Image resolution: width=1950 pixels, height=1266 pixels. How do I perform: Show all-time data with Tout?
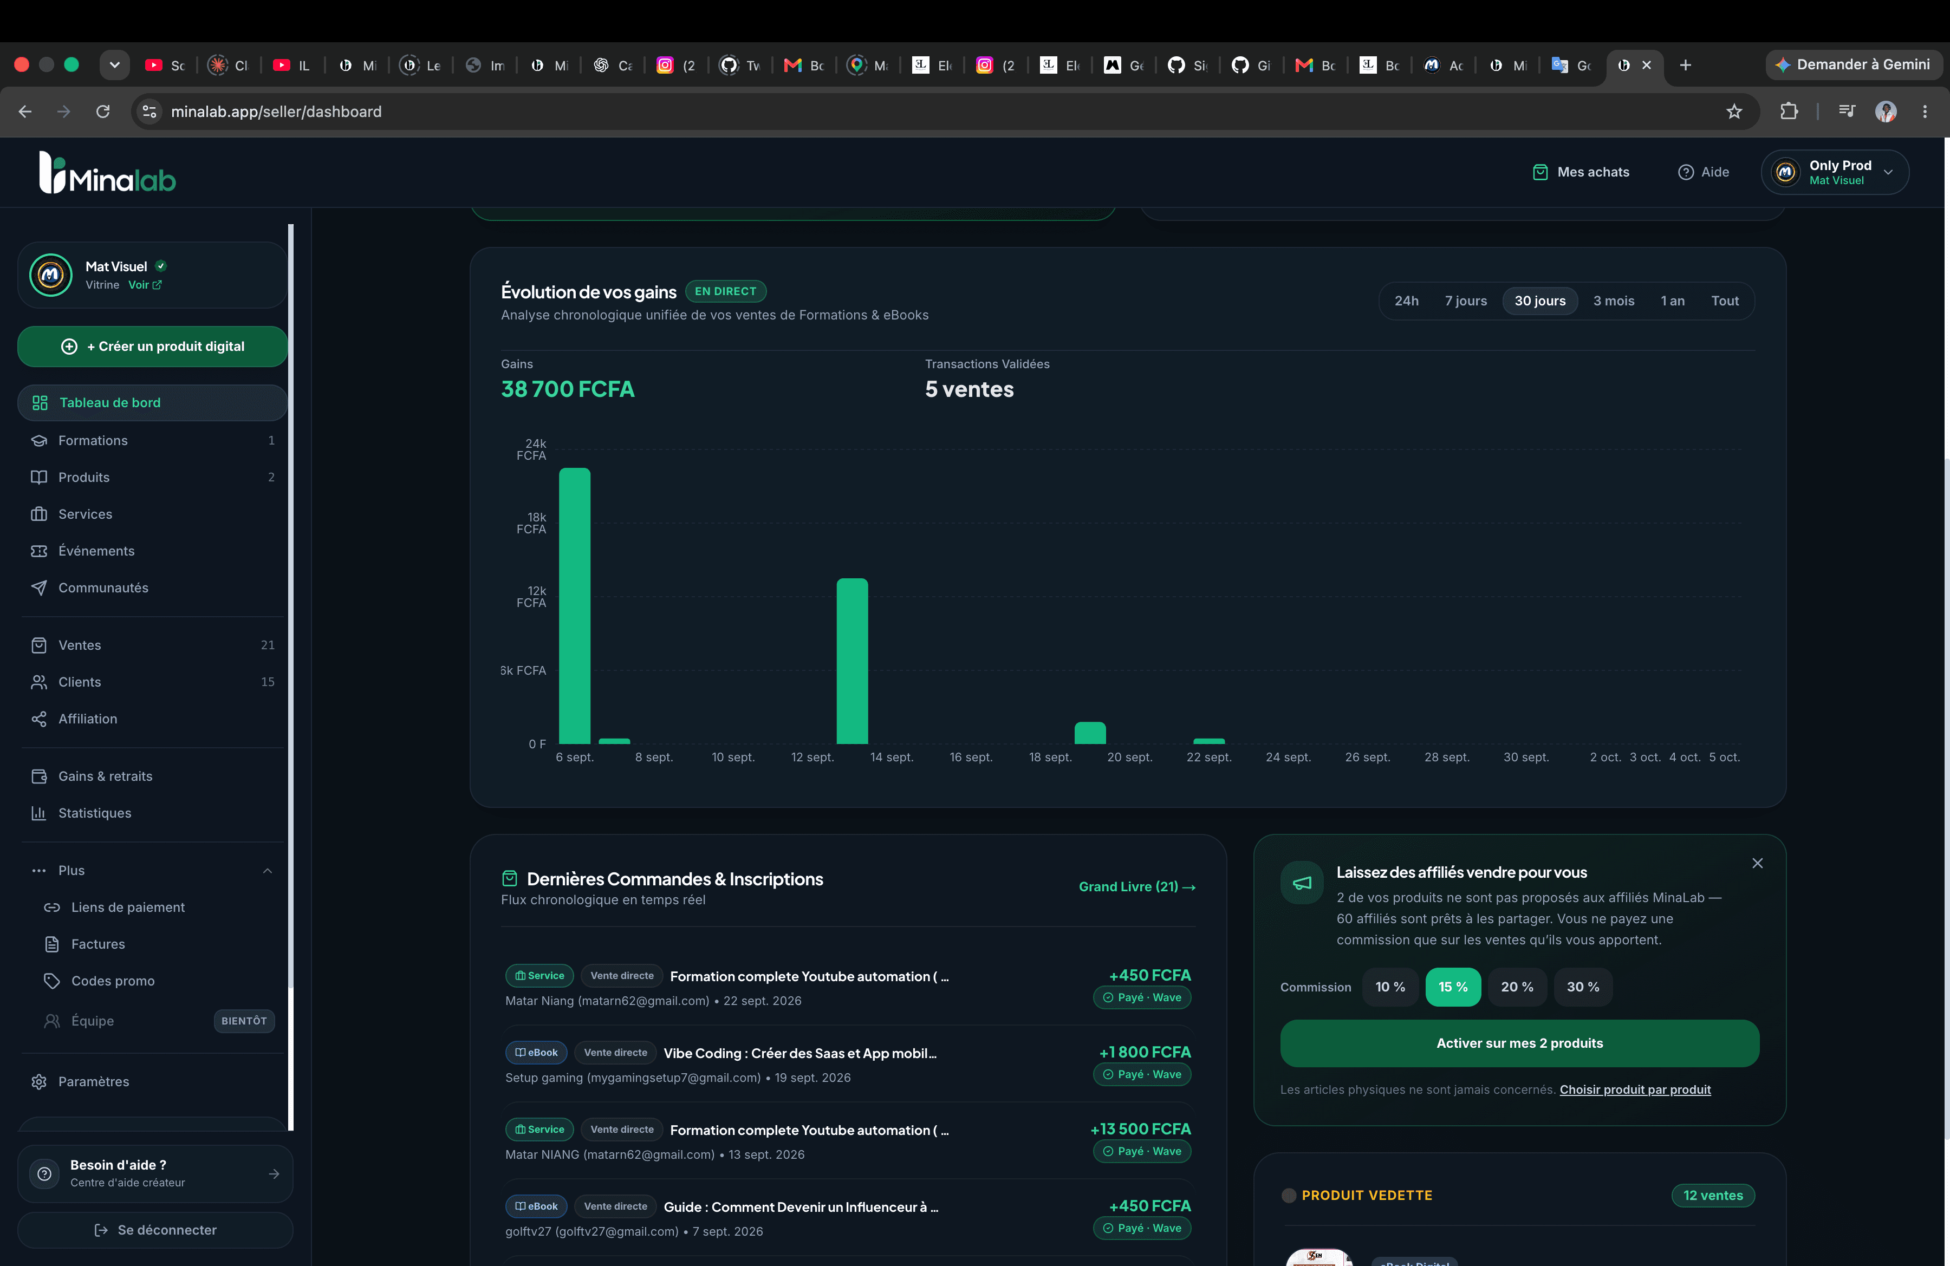pyautogui.click(x=1725, y=302)
